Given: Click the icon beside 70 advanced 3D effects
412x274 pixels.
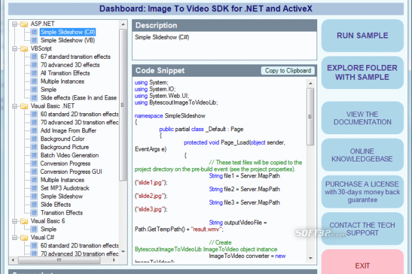Looking at the screenshot, I should click(x=34, y=65).
